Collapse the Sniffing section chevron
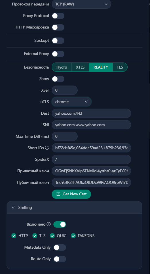Screen dimensions: 150x274 click(13, 207)
